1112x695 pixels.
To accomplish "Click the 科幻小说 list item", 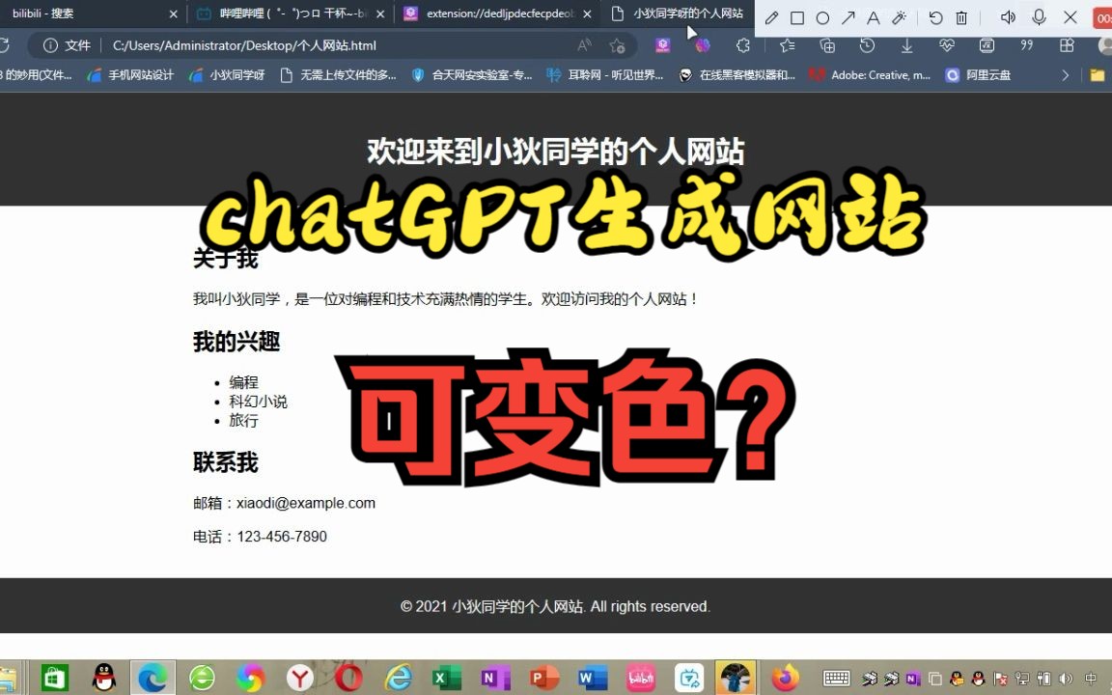I will [258, 402].
